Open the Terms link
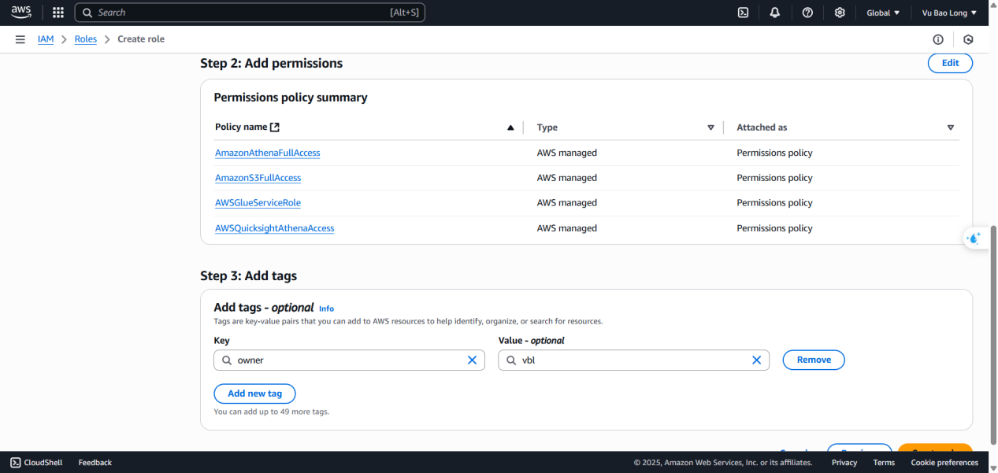This screenshot has width=998, height=473. click(884, 463)
